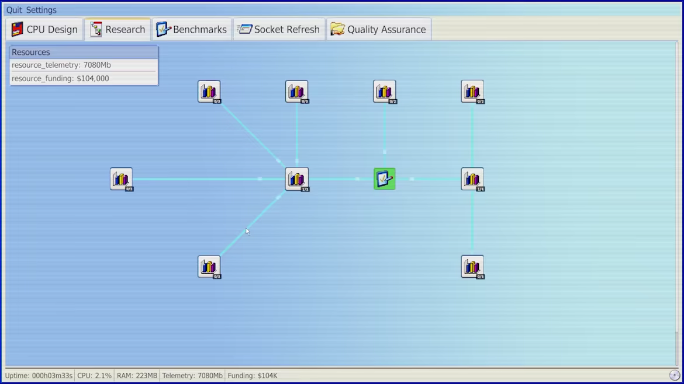
Task: Select the far-left 0/3 node on horizontal link
Action: coord(121,179)
